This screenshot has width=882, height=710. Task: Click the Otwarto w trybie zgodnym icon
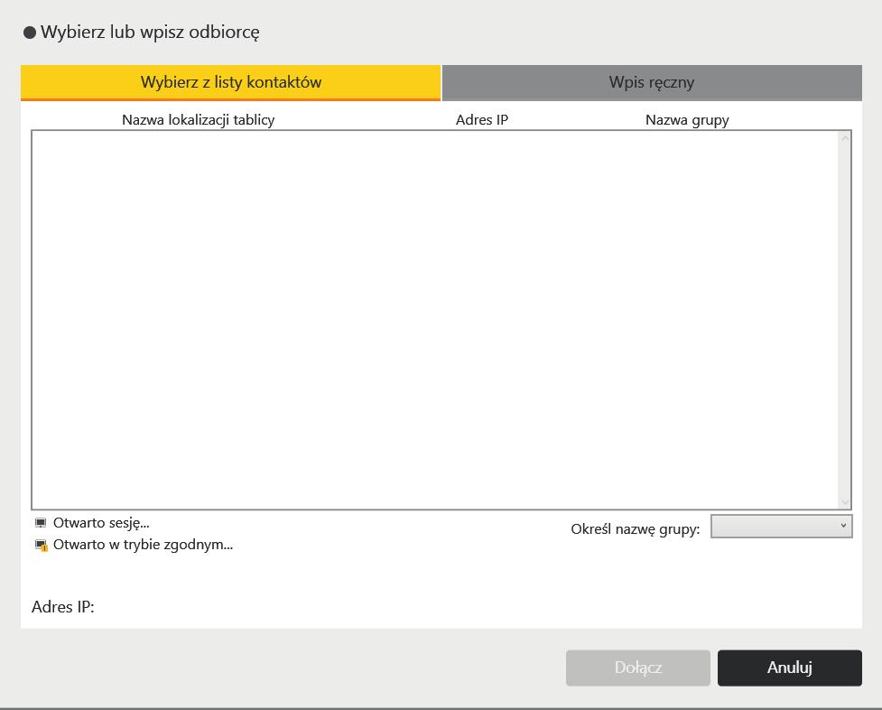[x=41, y=545]
